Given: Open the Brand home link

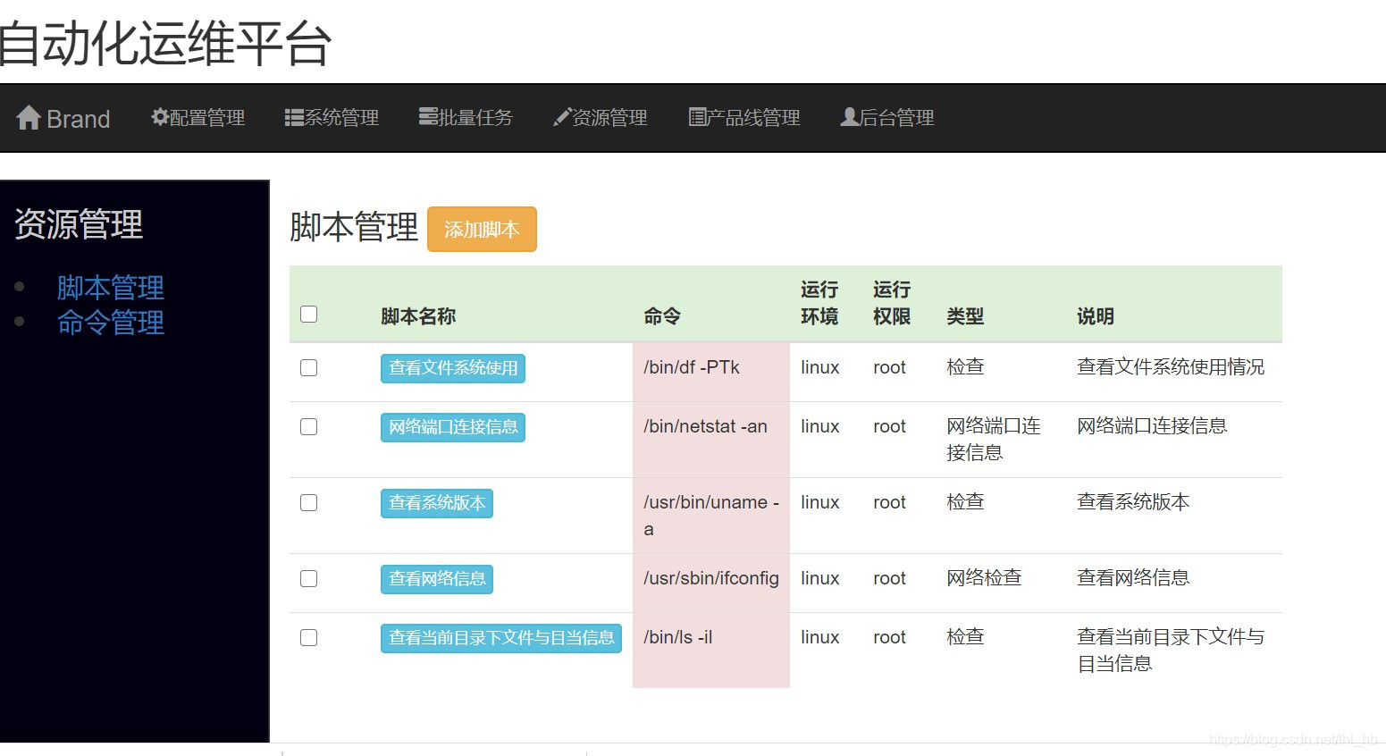Looking at the screenshot, I should (63, 118).
